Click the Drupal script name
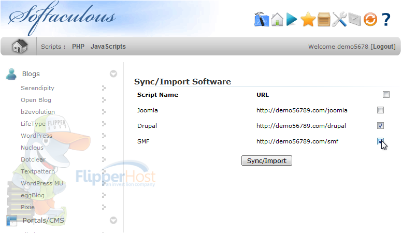Viewport: 402px width, 233px height. (147, 126)
